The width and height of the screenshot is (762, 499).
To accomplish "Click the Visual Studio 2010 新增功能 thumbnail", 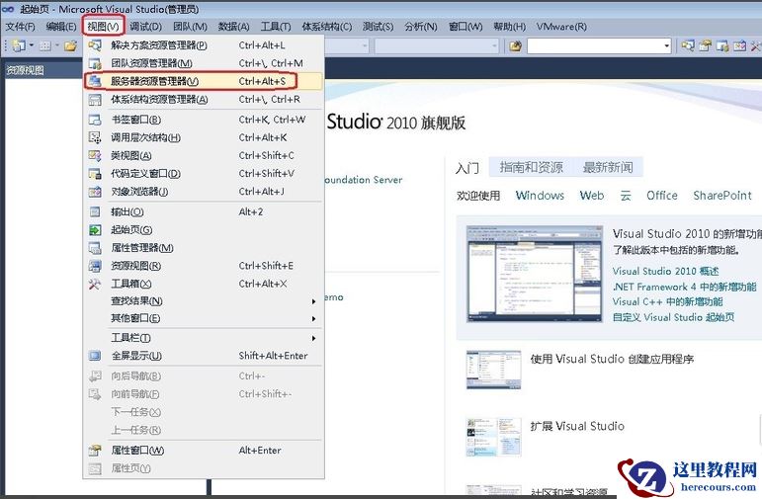I will [534, 274].
